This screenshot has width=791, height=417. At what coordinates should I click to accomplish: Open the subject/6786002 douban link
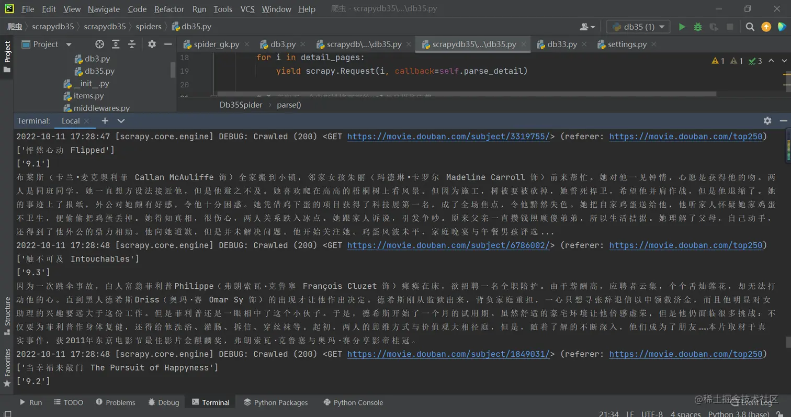click(x=448, y=245)
